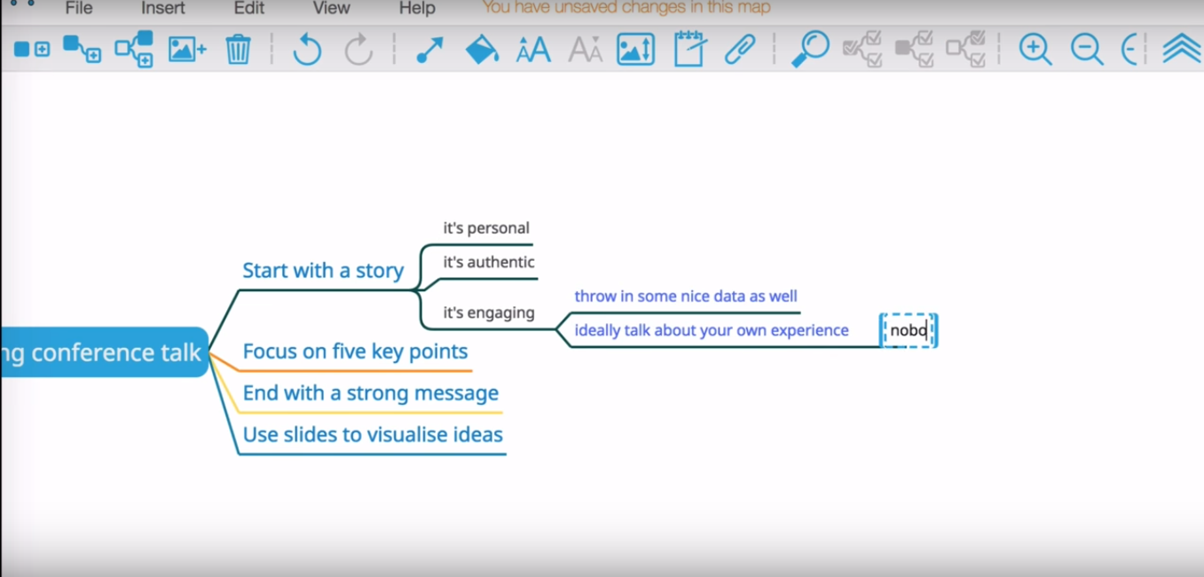This screenshot has height=577, width=1204.
Task: Zoom out of the mind map
Action: [1087, 49]
